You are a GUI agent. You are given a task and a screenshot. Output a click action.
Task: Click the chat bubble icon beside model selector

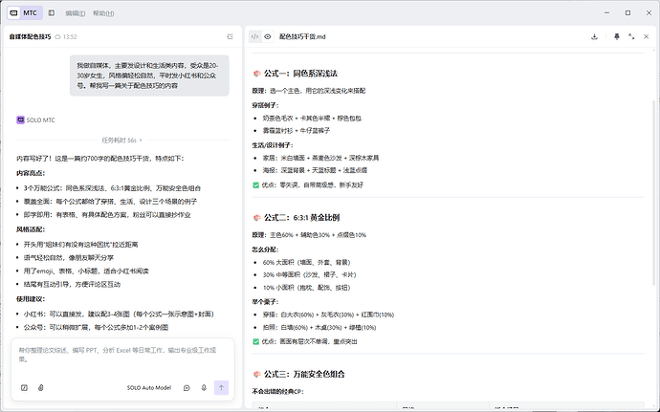pyautogui.click(x=187, y=388)
